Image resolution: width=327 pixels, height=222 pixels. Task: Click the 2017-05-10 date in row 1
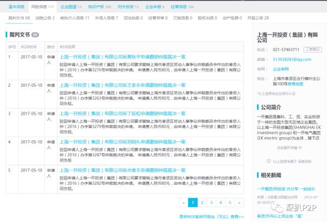coord(32,57)
